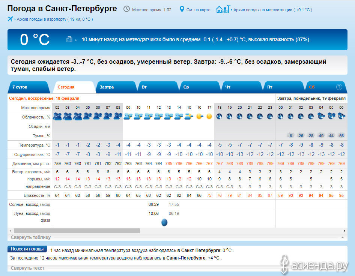Click the Облачность, % row label
The height and width of the screenshot is (276, 355).
tap(36, 117)
